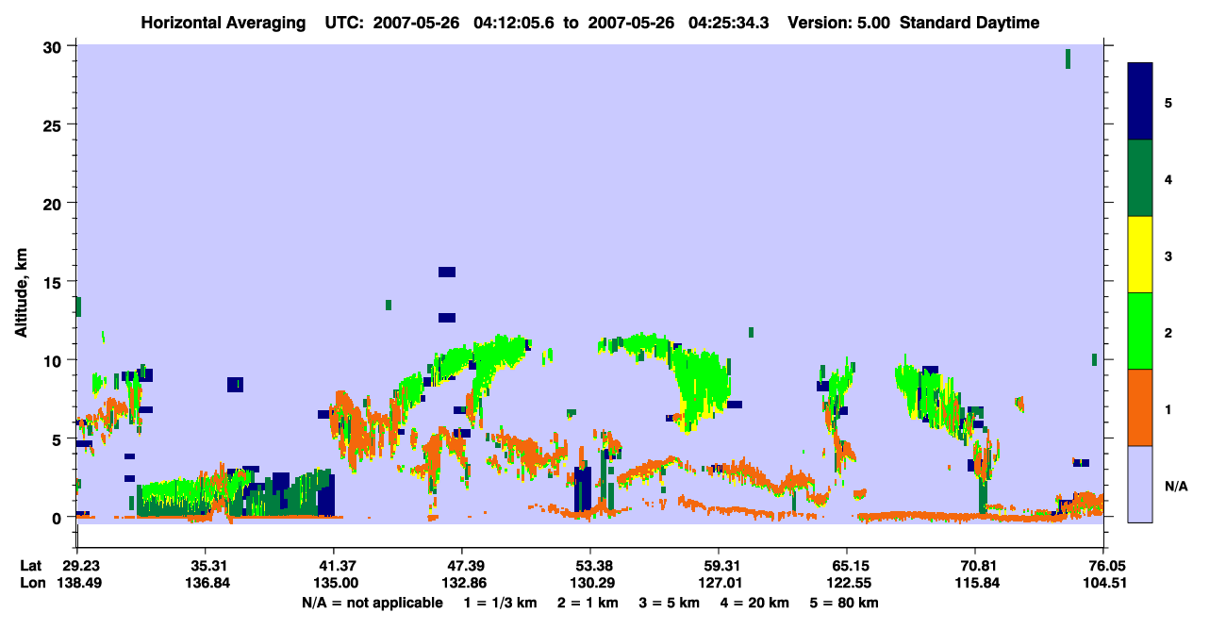Image resolution: width=1226 pixels, height=629 pixels.
Task: Click the yellow level 3 colorbar segment
Action: click(1140, 255)
